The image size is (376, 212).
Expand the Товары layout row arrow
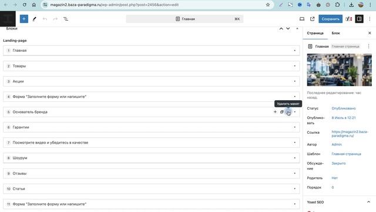pyautogui.click(x=295, y=66)
